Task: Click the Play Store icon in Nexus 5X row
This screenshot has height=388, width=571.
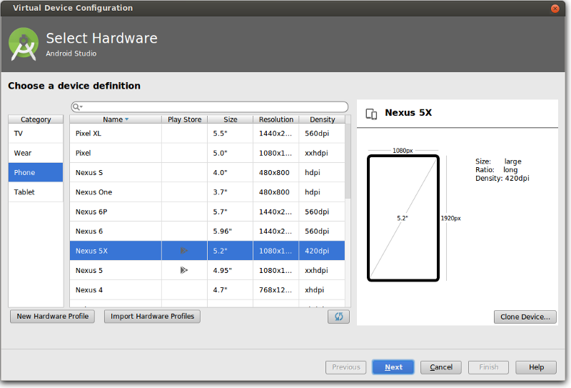Action: point(184,251)
